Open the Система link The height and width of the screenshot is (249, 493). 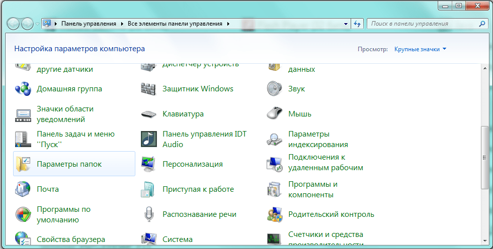coord(177,239)
